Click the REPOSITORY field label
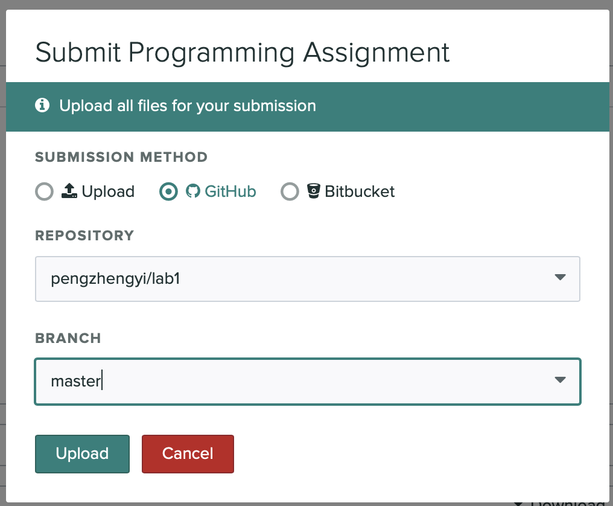The height and width of the screenshot is (506, 613). [84, 235]
